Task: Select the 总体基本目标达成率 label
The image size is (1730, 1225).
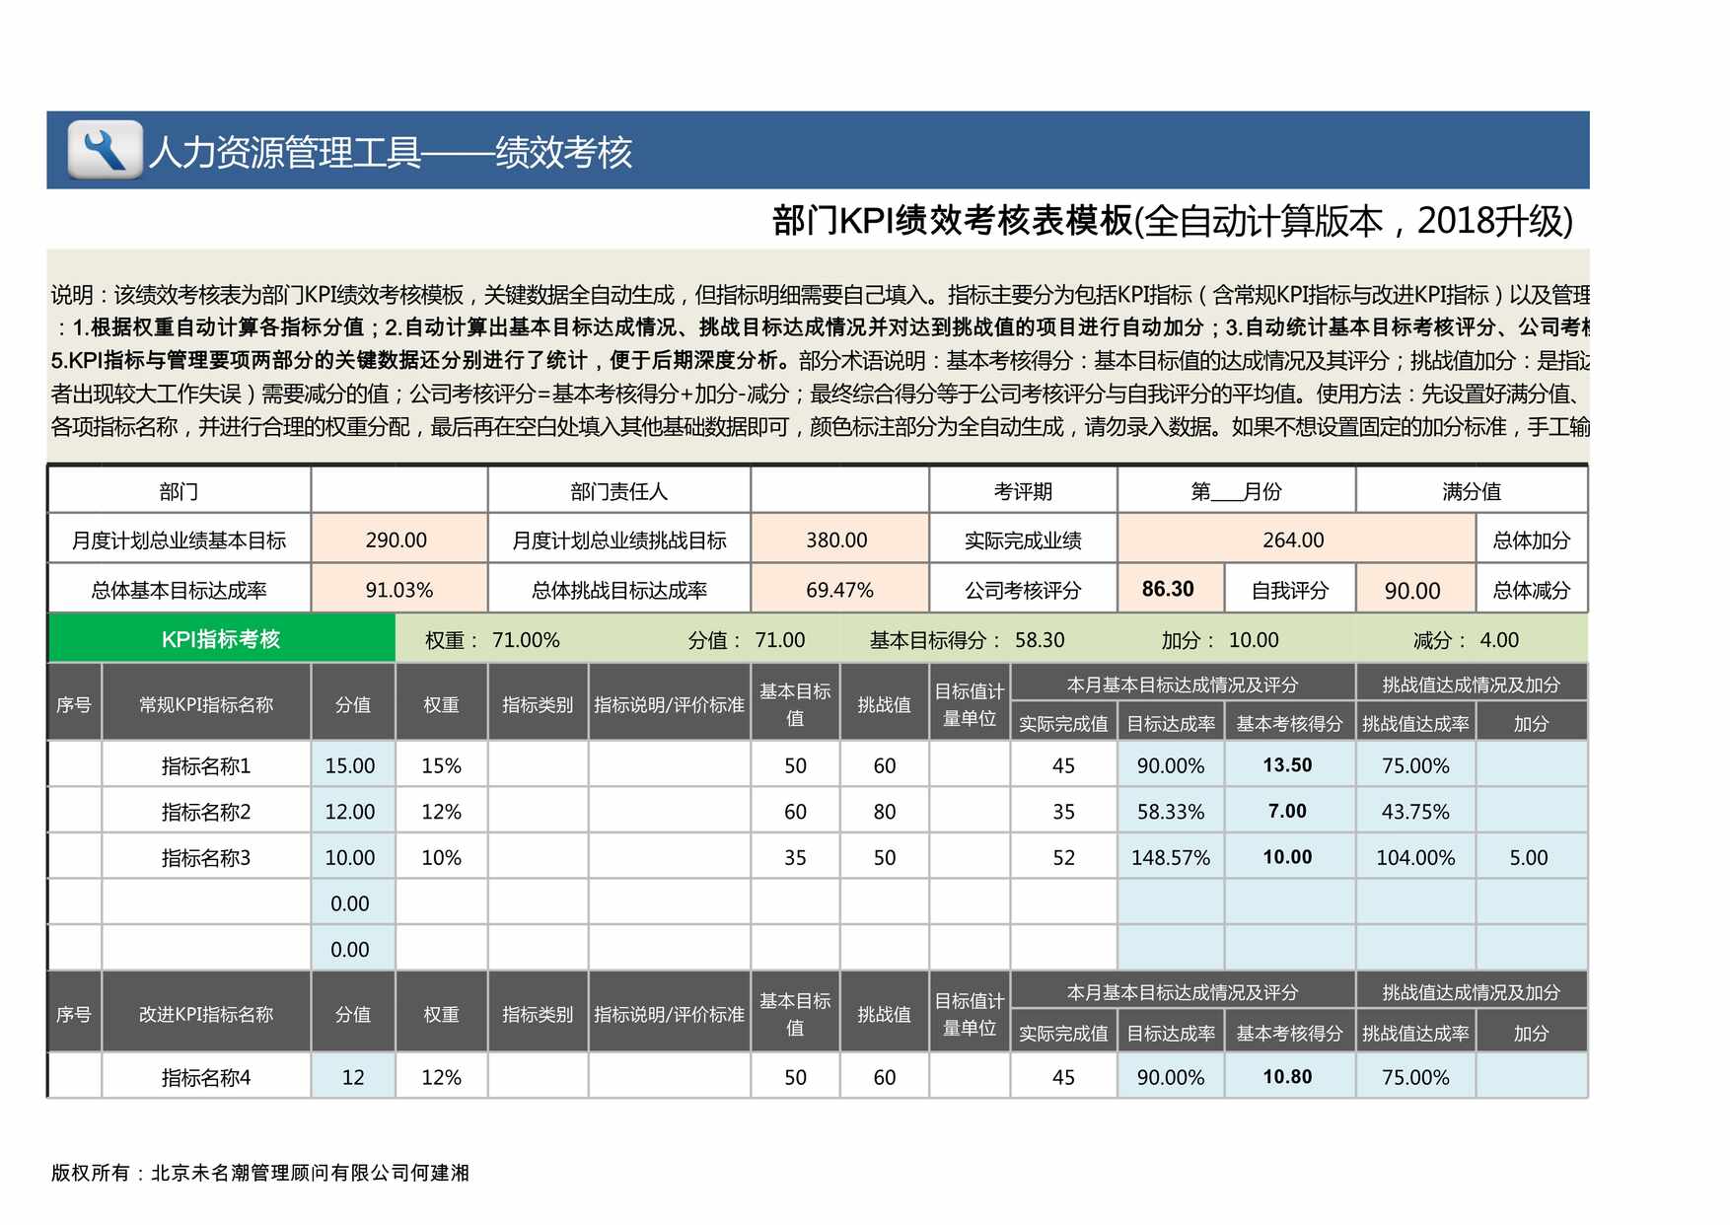Action: [179, 590]
